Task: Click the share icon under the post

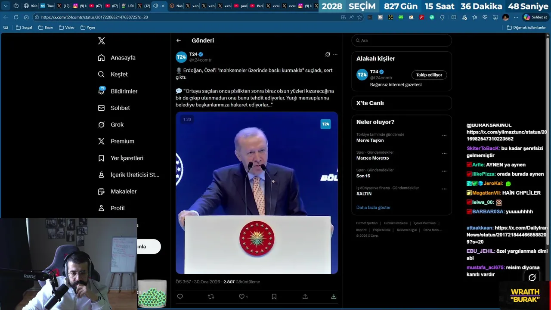Action: (x=305, y=297)
